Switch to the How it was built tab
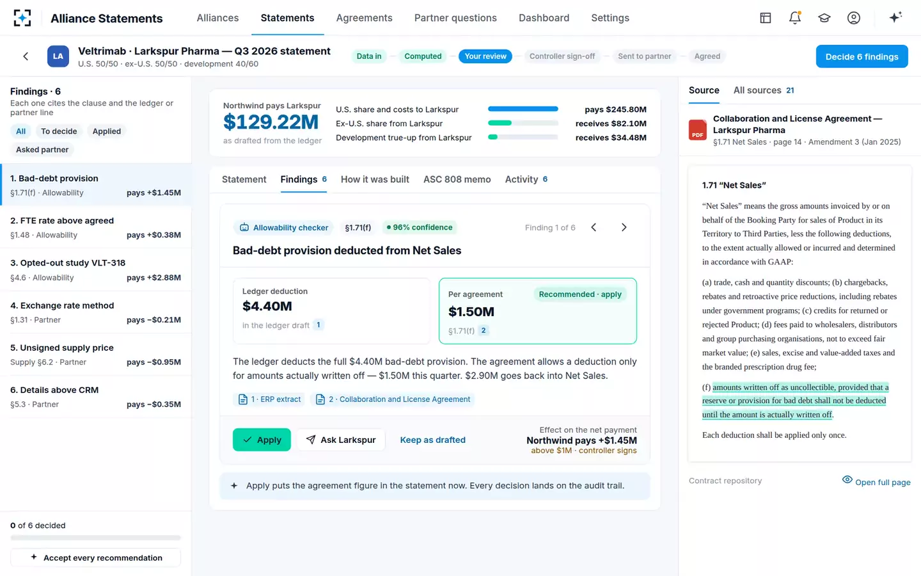This screenshot has width=921, height=576. tap(375, 179)
